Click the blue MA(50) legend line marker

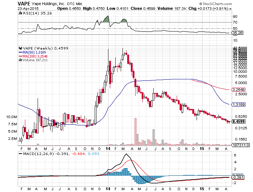coord(21,53)
